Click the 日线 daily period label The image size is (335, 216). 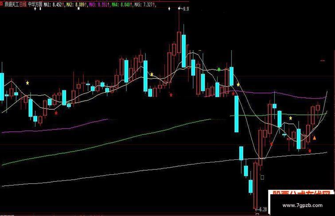coord(23,4)
